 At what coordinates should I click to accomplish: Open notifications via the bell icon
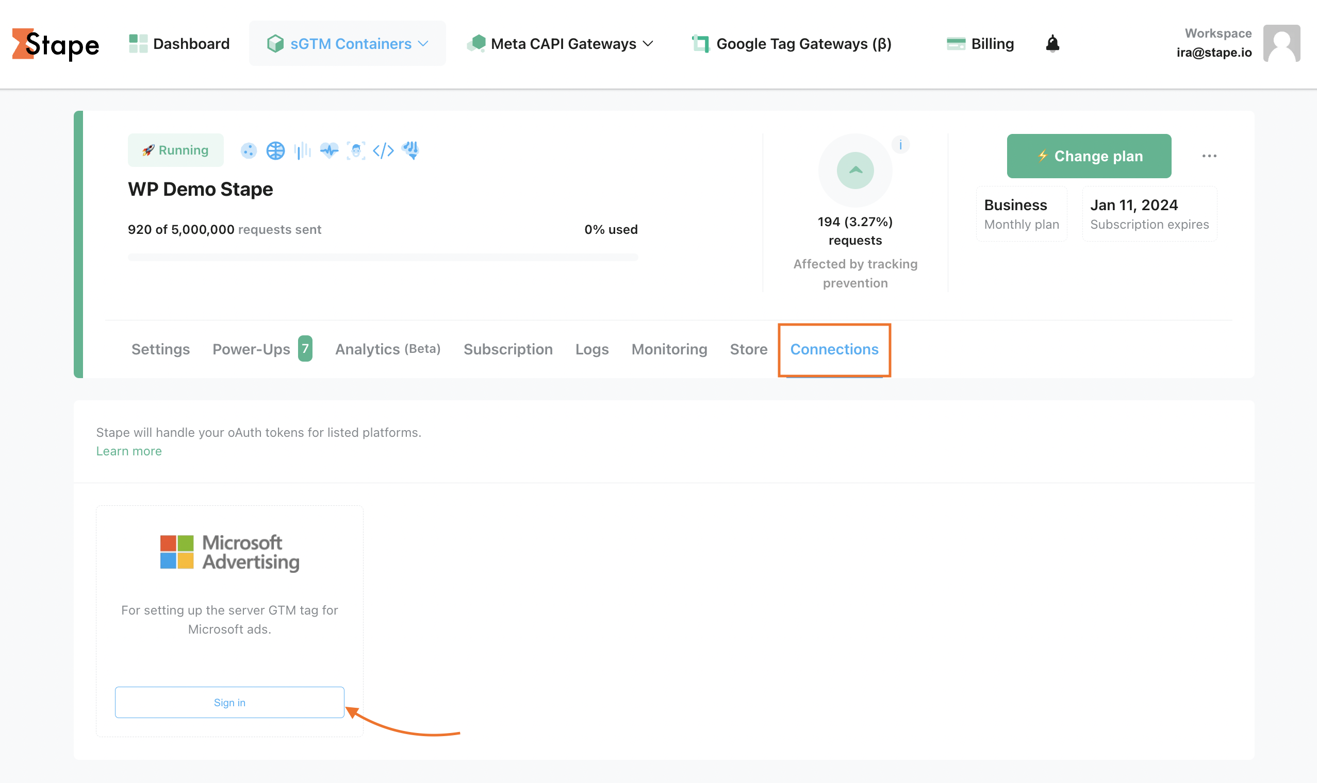[1052, 44]
